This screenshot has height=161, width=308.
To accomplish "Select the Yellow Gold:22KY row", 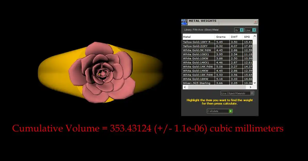I will coord(198,46).
